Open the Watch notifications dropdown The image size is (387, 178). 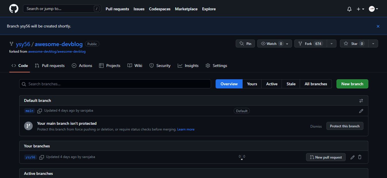coord(274,43)
